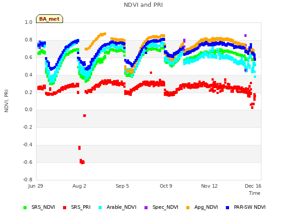Click the 0.8 y-axis tick label
288x216 pixels.
28,40
